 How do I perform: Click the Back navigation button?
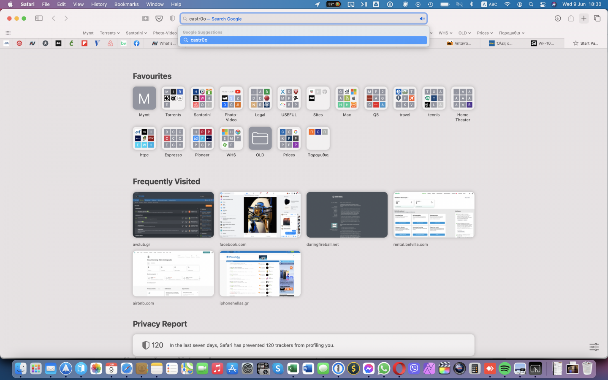coord(54,18)
